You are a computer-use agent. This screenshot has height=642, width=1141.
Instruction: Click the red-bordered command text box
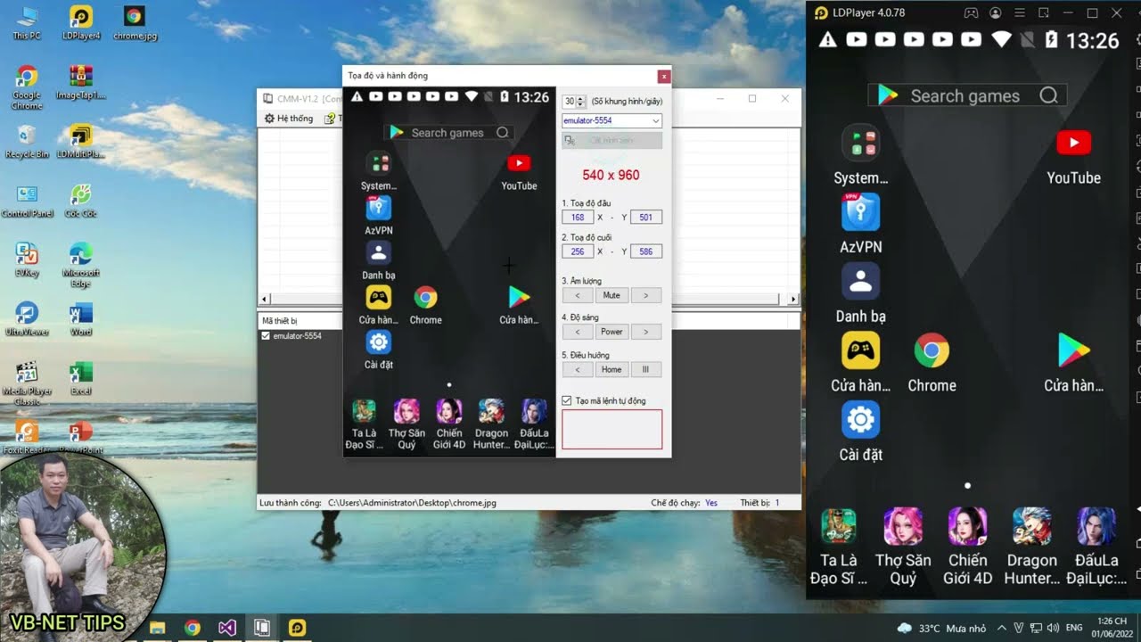(612, 429)
